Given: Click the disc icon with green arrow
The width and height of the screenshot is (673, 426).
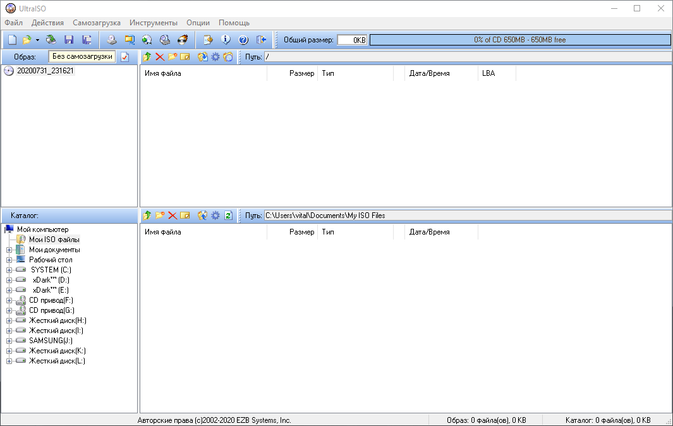Looking at the screenshot, I should click(147, 40).
